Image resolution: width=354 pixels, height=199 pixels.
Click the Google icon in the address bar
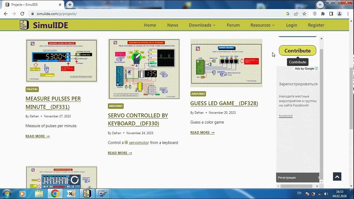[x=288, y=14]
